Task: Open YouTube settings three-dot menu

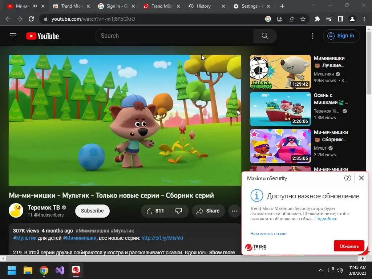Action: [313, 36]
